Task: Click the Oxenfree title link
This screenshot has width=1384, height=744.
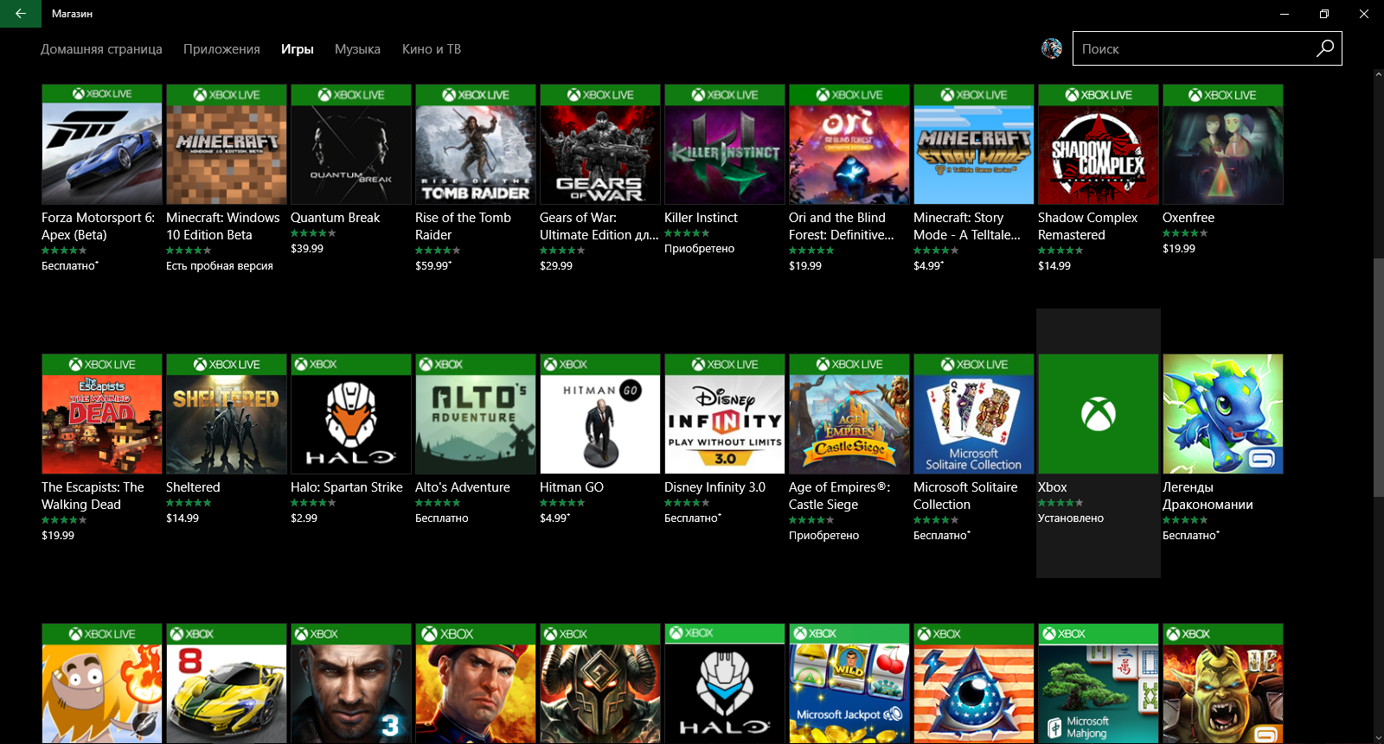Action: 1189,218
